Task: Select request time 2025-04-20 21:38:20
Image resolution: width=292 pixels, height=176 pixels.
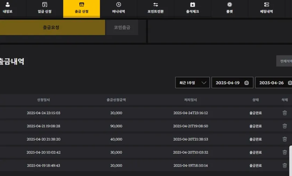Action: point(44,139)
